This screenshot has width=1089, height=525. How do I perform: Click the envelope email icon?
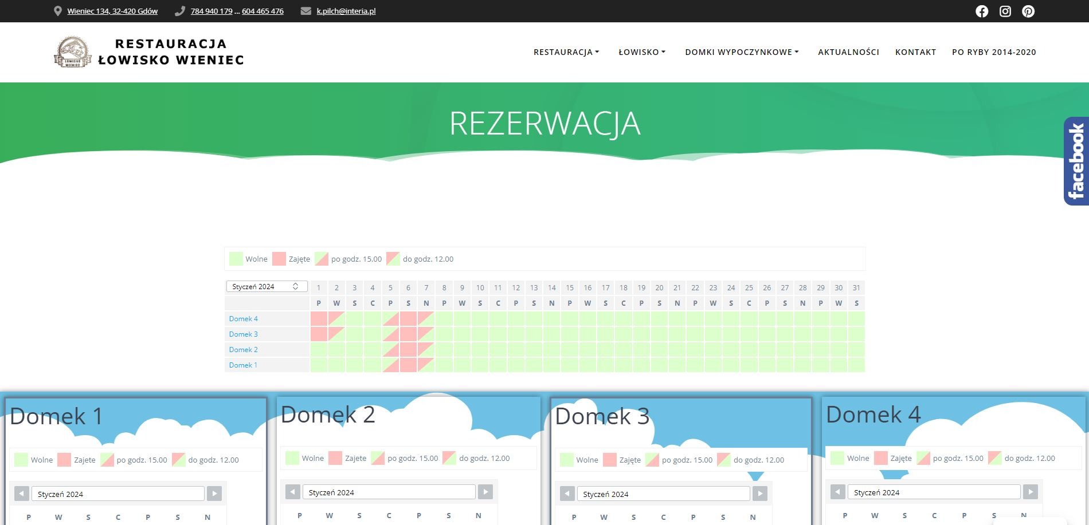tap(305, 10)
